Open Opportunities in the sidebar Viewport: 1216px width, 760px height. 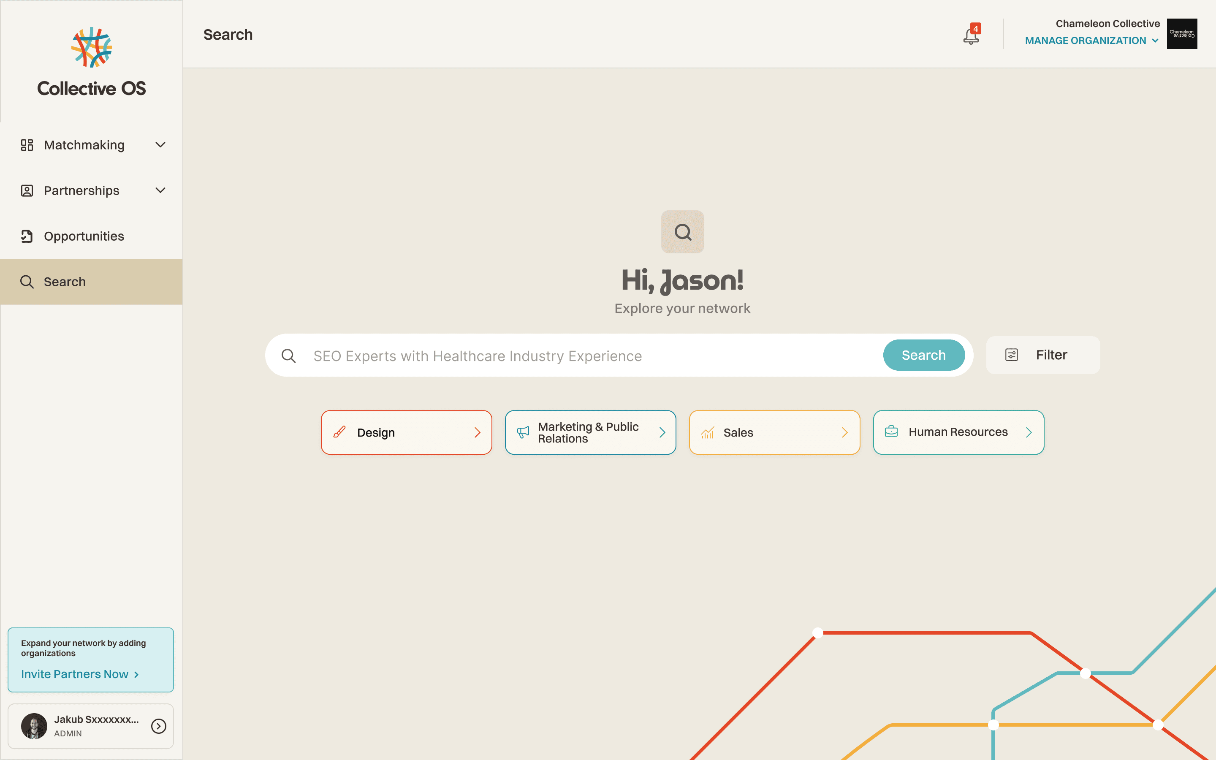click(84, 236)
